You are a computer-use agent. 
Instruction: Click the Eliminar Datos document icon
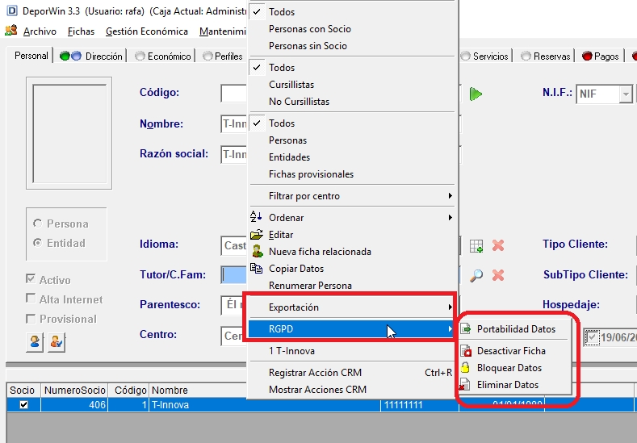[465, 385]
